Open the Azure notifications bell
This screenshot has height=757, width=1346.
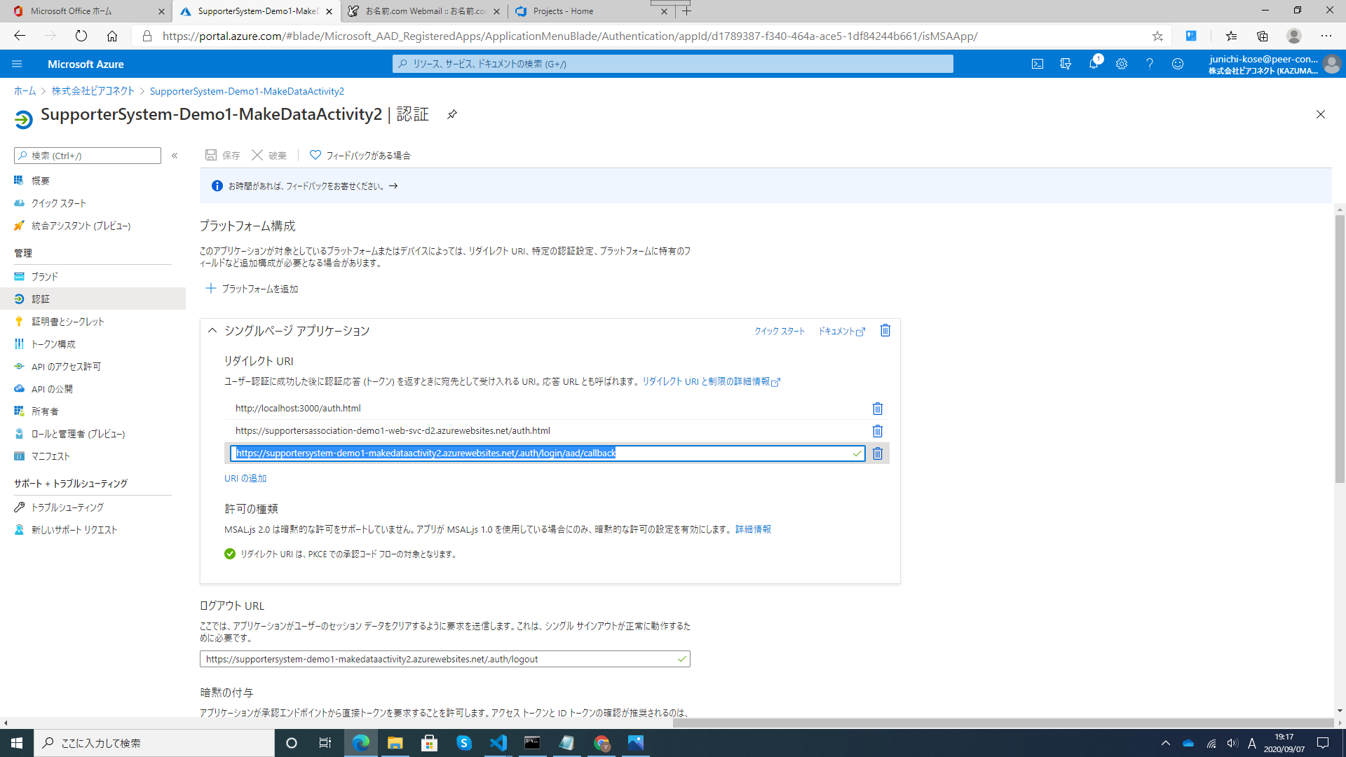[x=1094, y=64]
